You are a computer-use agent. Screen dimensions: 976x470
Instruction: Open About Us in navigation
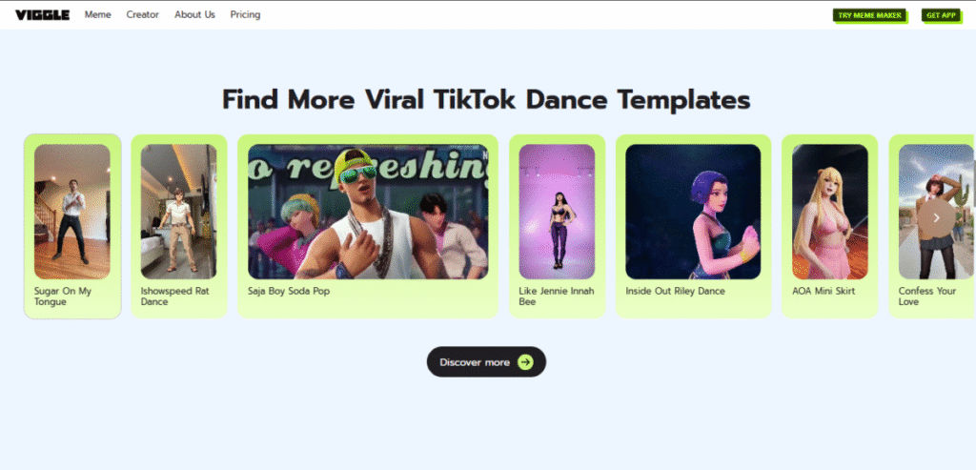click(x=194, y=14)
